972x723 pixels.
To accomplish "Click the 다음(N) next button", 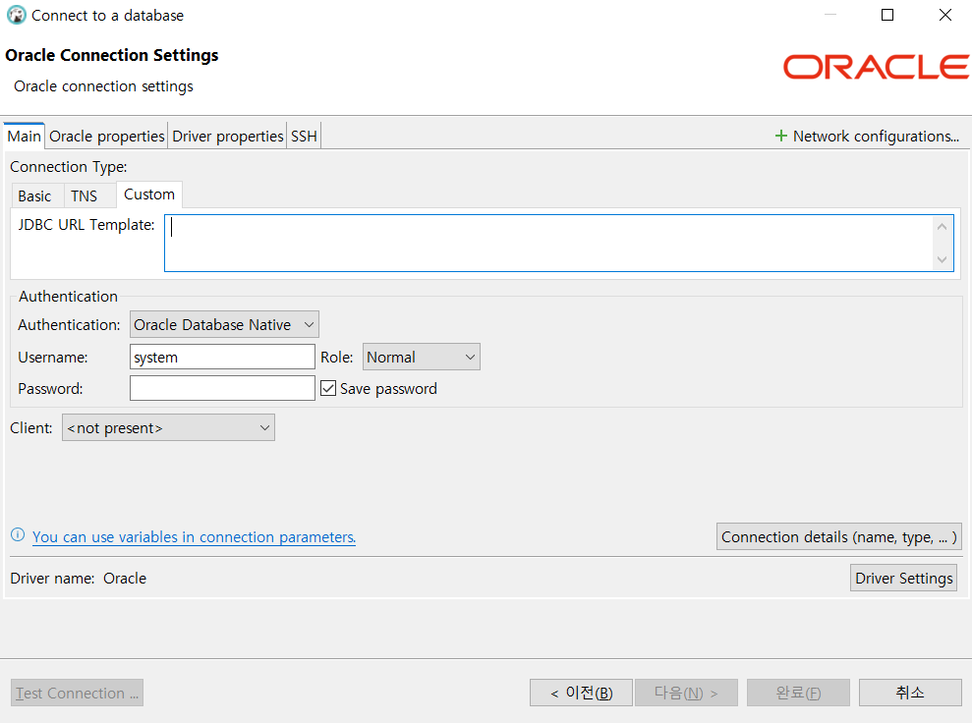I will point(686,693).
